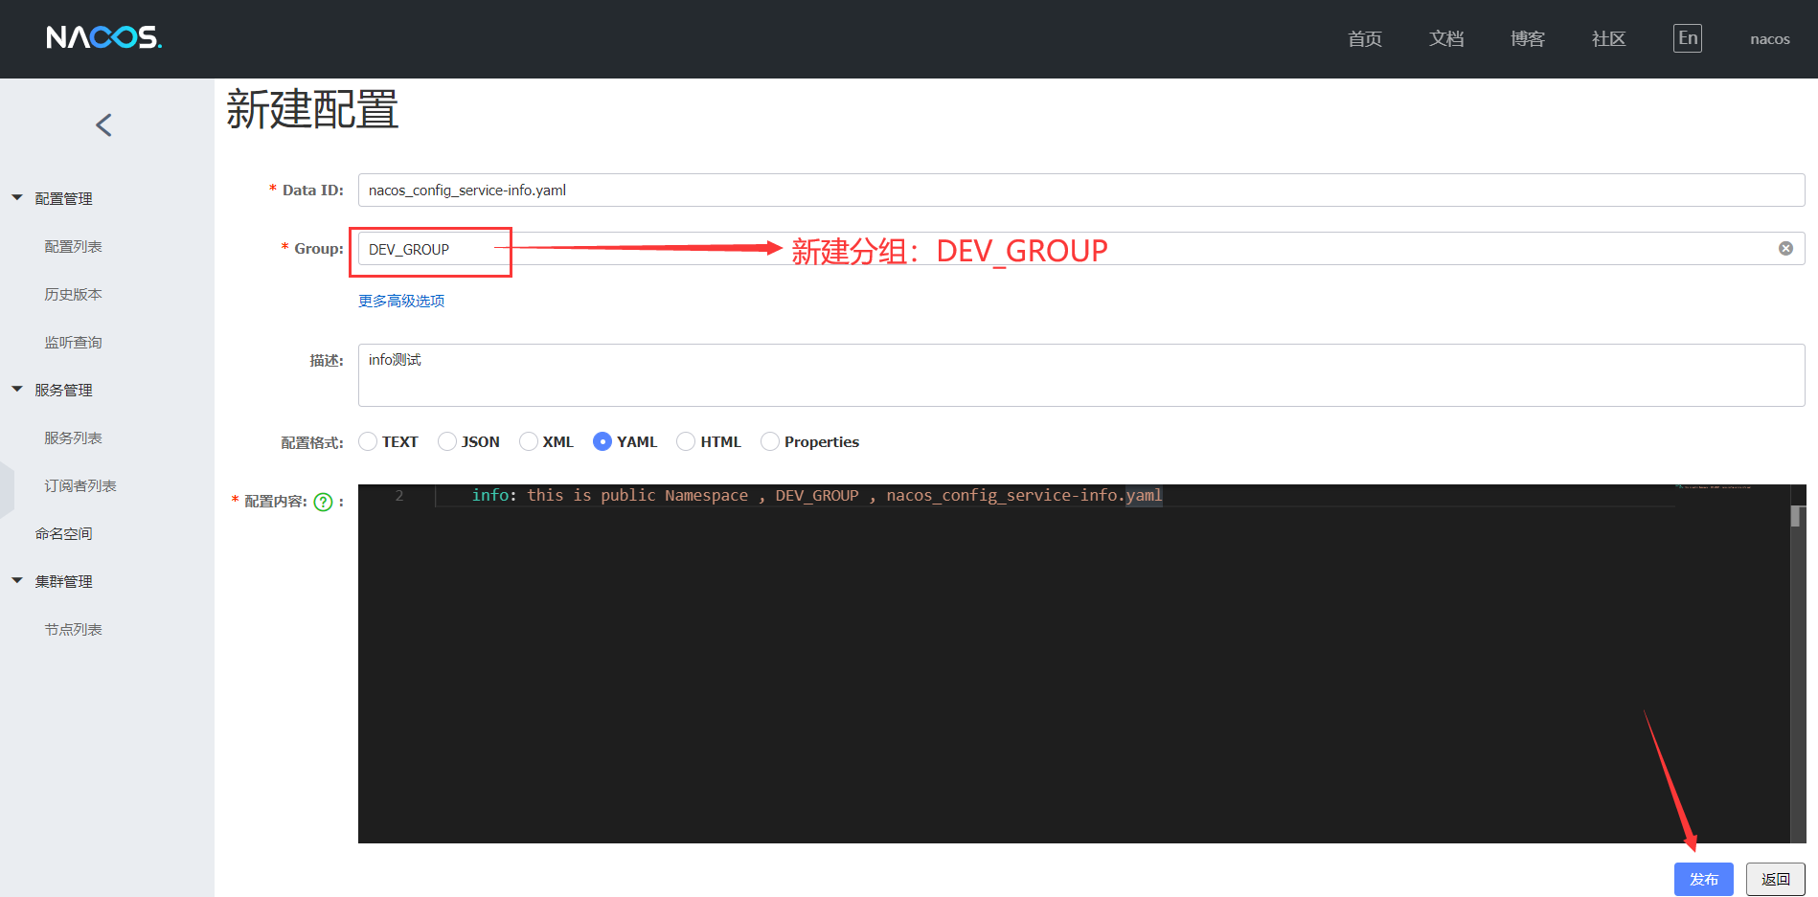The width and height of the screenshot is (1818, 897).
Task: Go to 首页 in top navigation
Action: [x=1365, y=39]
